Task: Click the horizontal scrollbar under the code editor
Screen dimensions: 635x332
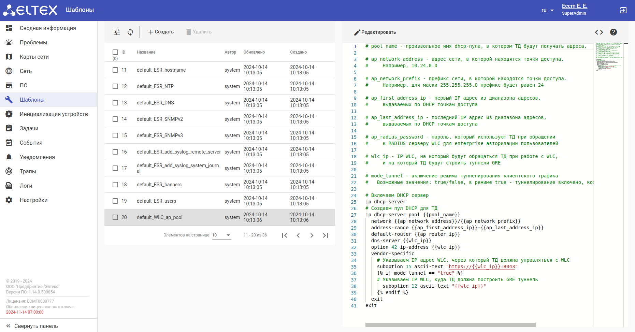Action: pos(450,325)
